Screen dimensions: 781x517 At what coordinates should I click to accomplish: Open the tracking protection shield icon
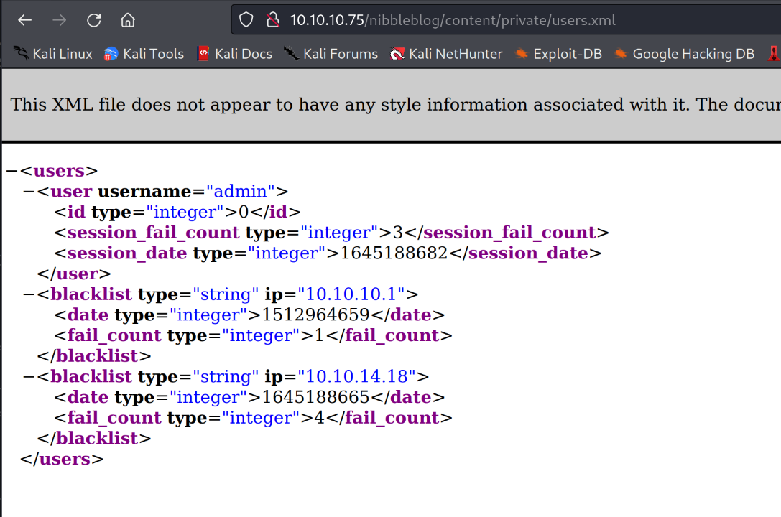pyautogui.click(x=246, y=20)
